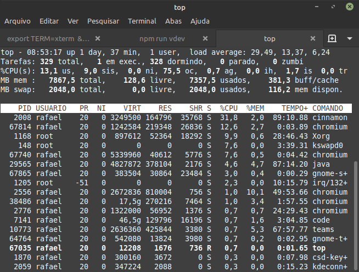The image size is (359, 272).
Task: Open the Ver menu
Action: tap(73, 21)
